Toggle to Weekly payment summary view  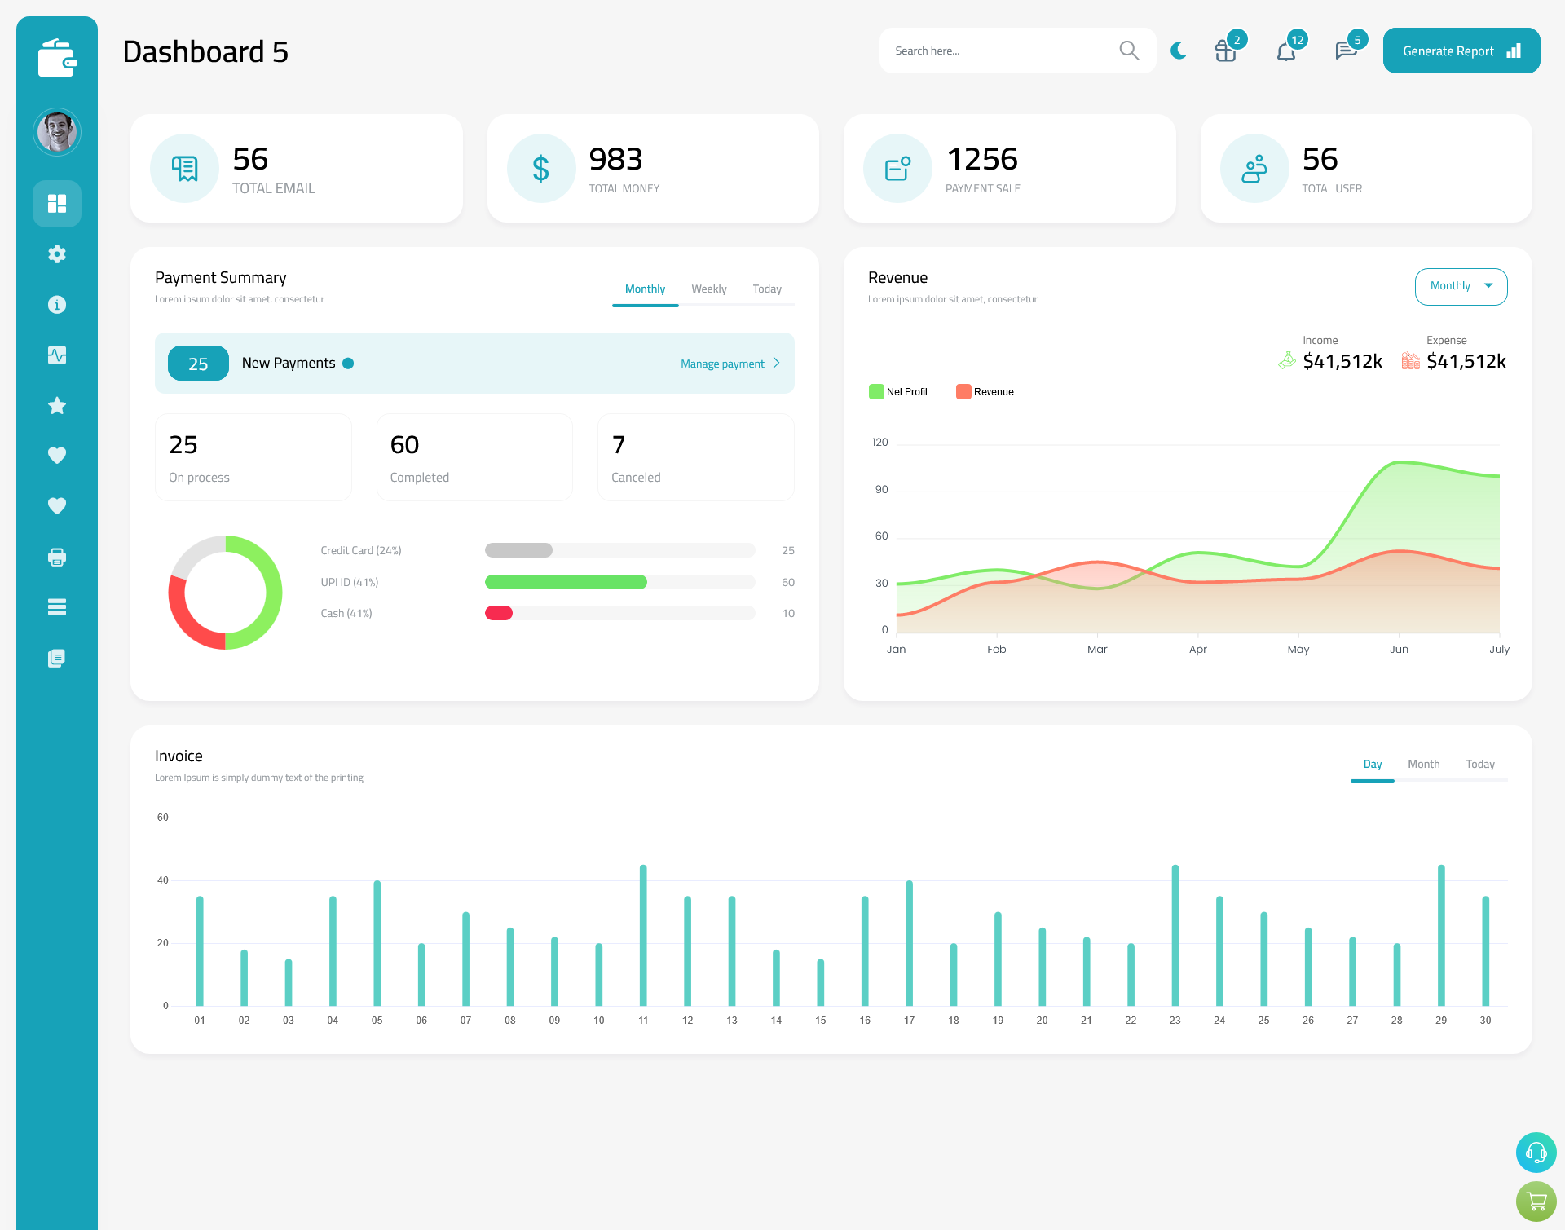click(708, 289)
